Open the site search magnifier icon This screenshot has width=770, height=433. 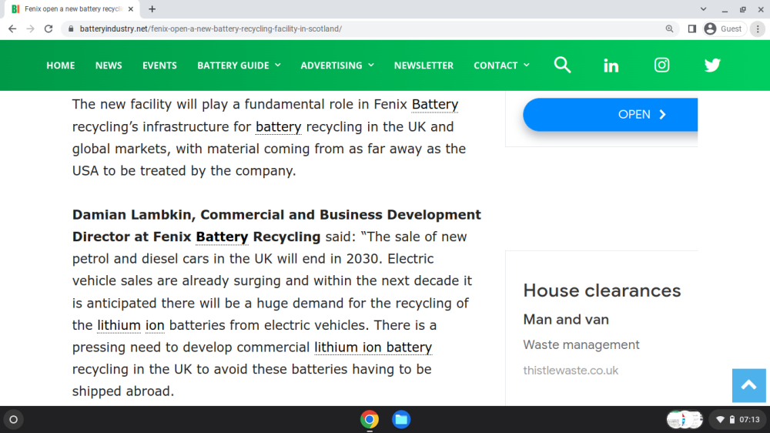point(562,65)
